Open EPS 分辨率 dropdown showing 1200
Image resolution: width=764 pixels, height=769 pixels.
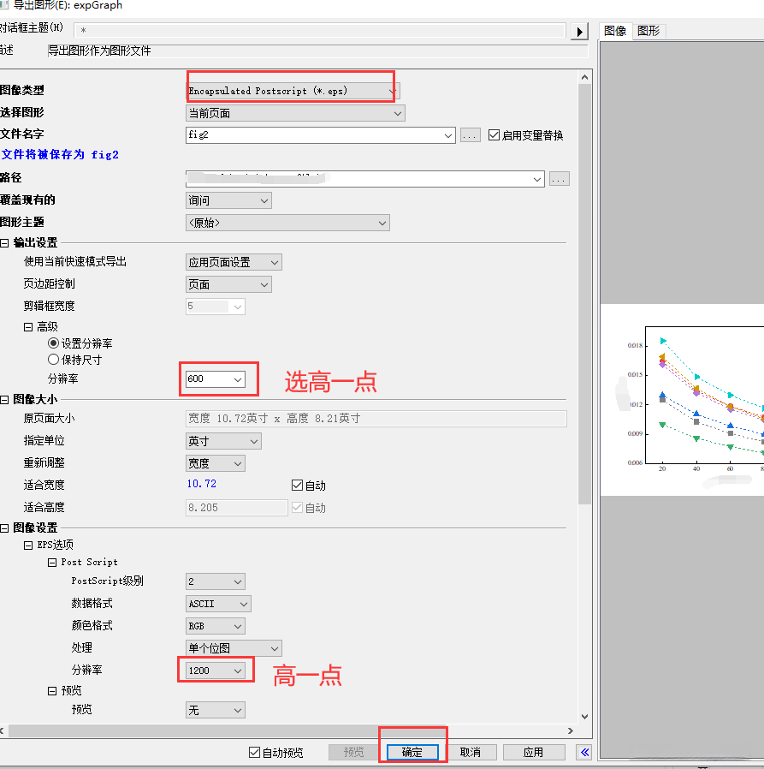[215, 671]
